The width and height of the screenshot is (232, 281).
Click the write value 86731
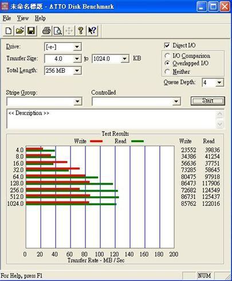coord(188,197)
